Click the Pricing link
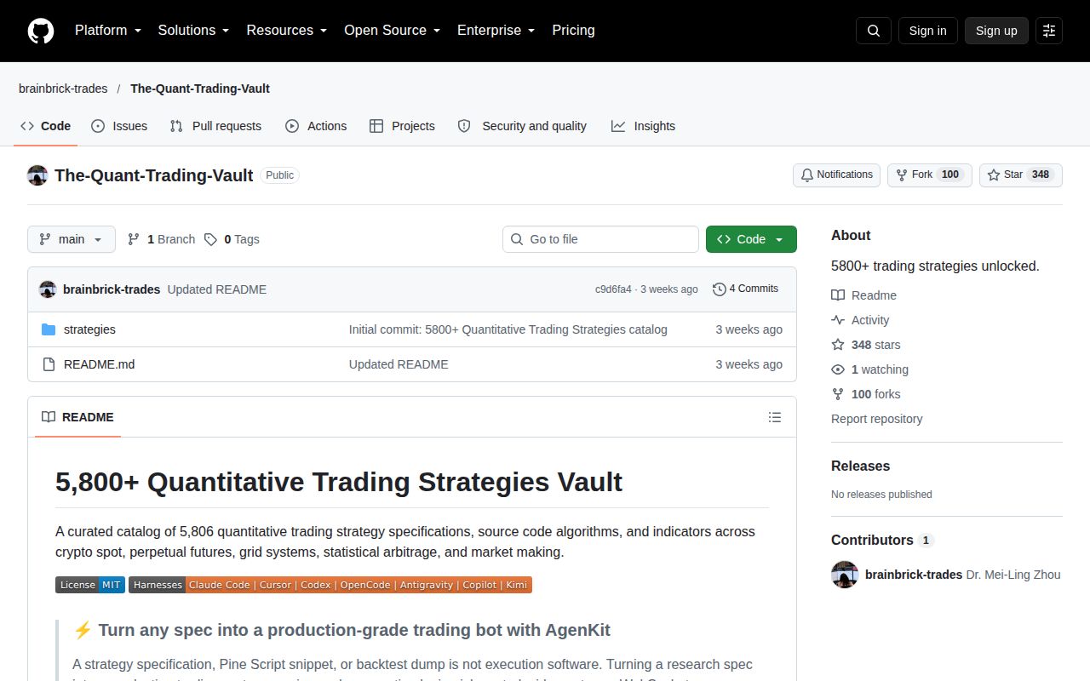Viewport: 1090px width, 681px height. (573, 31)
